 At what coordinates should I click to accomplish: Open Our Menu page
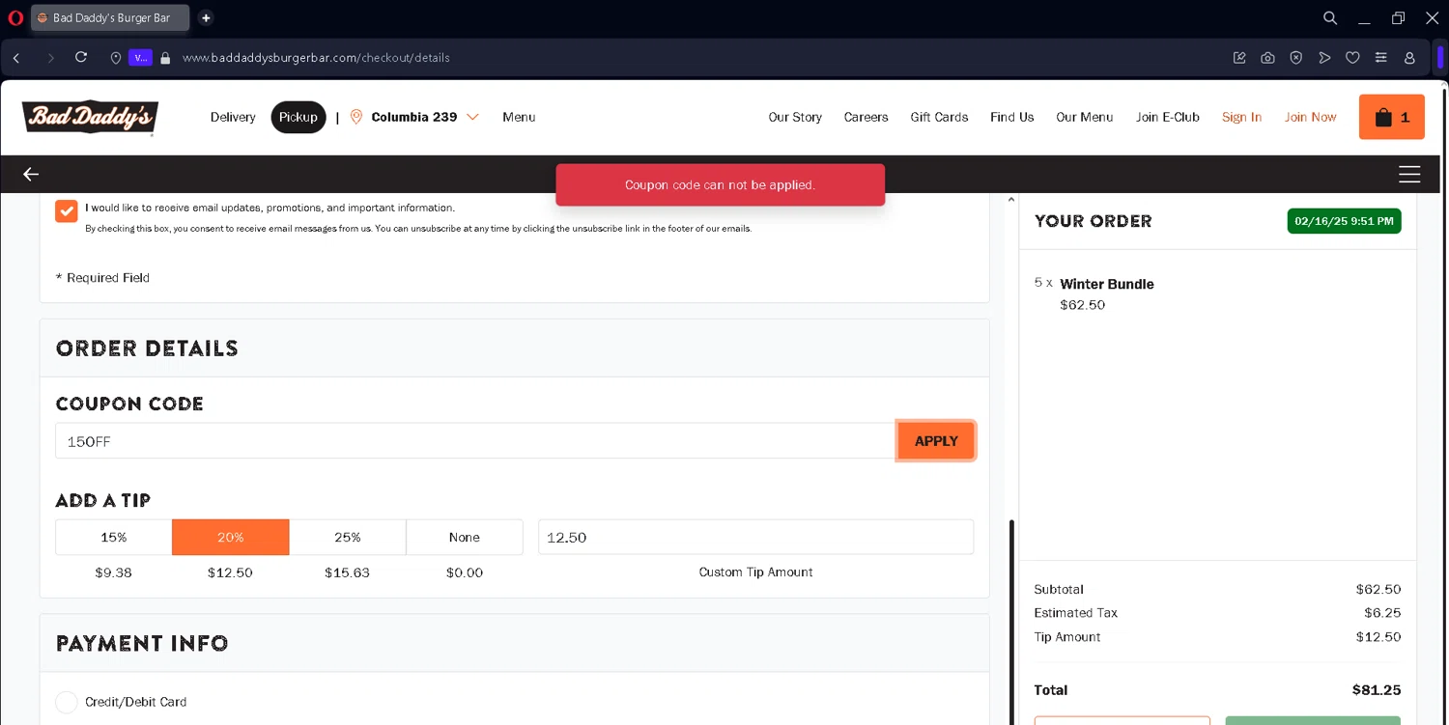(1085, 117)
